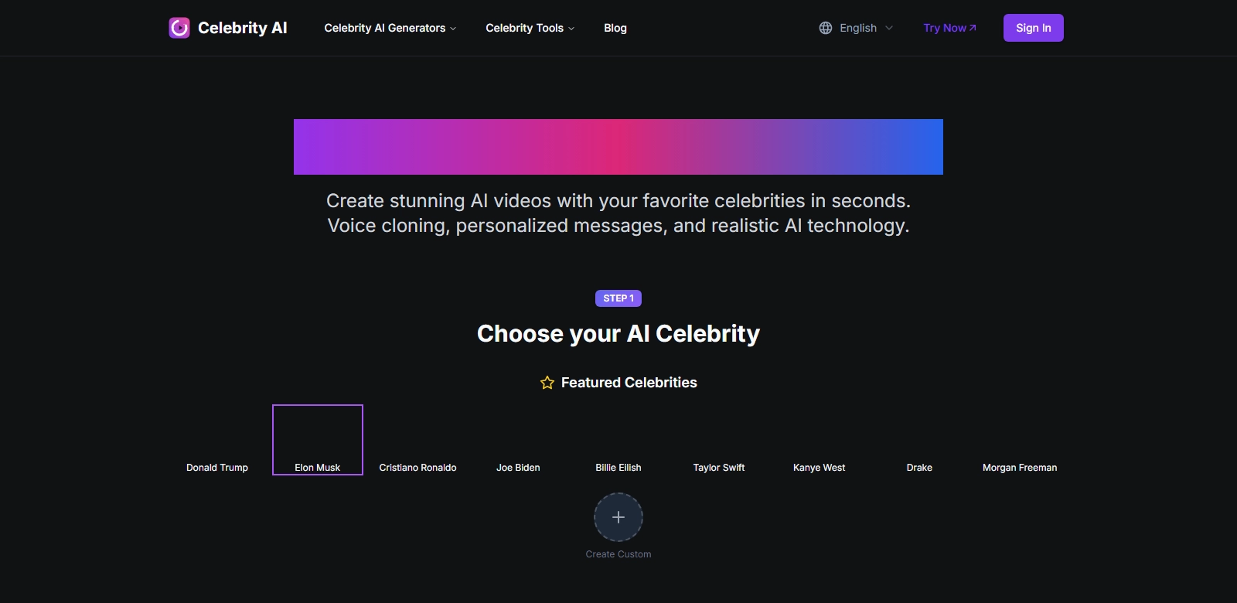Pick Joe Biden from featured celebrities
This screenshot has height=603, width=1237.
point(518,441)
